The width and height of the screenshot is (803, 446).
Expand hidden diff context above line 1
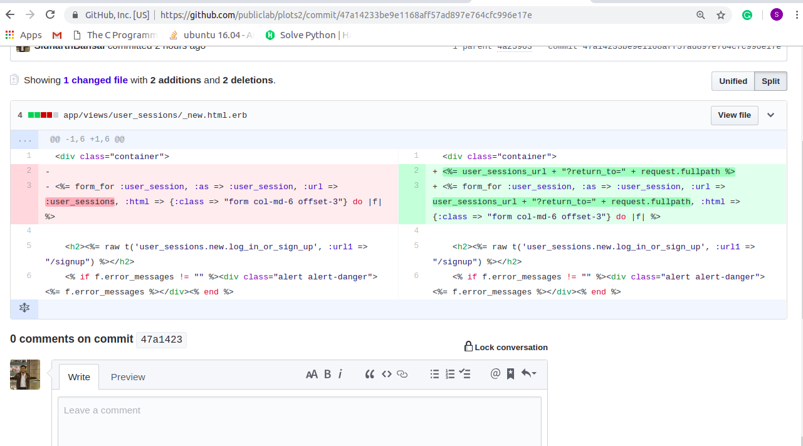click(24, 139)
